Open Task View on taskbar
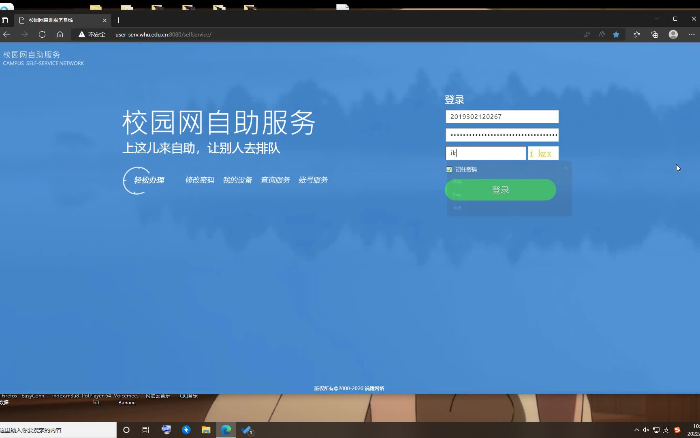The image size is (700, 438). (x=146, y=430)
